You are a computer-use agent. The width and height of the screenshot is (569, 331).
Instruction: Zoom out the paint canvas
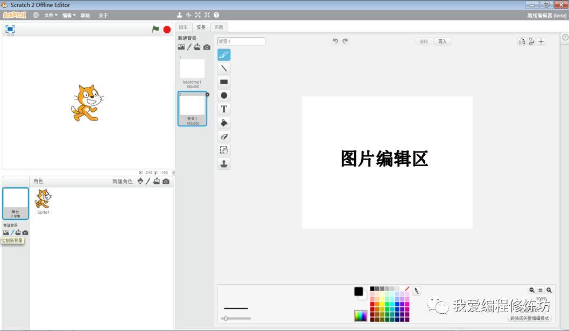[x=532, y=290]
